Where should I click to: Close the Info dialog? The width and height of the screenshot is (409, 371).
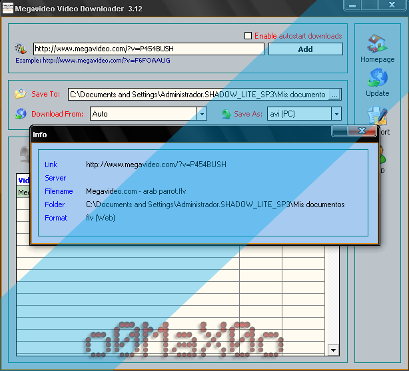tap(362, 131)
